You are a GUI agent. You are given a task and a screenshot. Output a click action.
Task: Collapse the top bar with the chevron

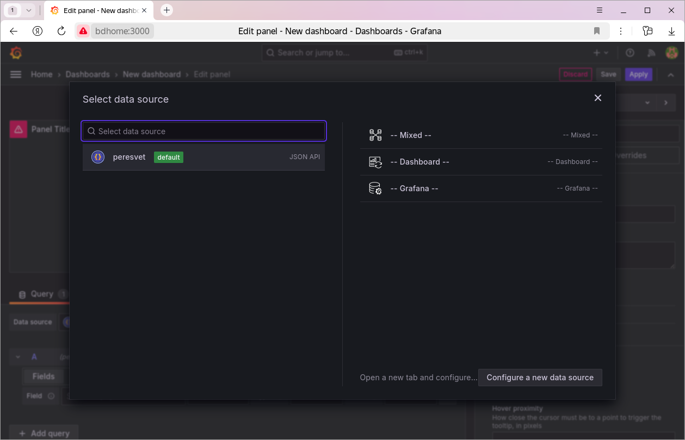pos(671,74)
